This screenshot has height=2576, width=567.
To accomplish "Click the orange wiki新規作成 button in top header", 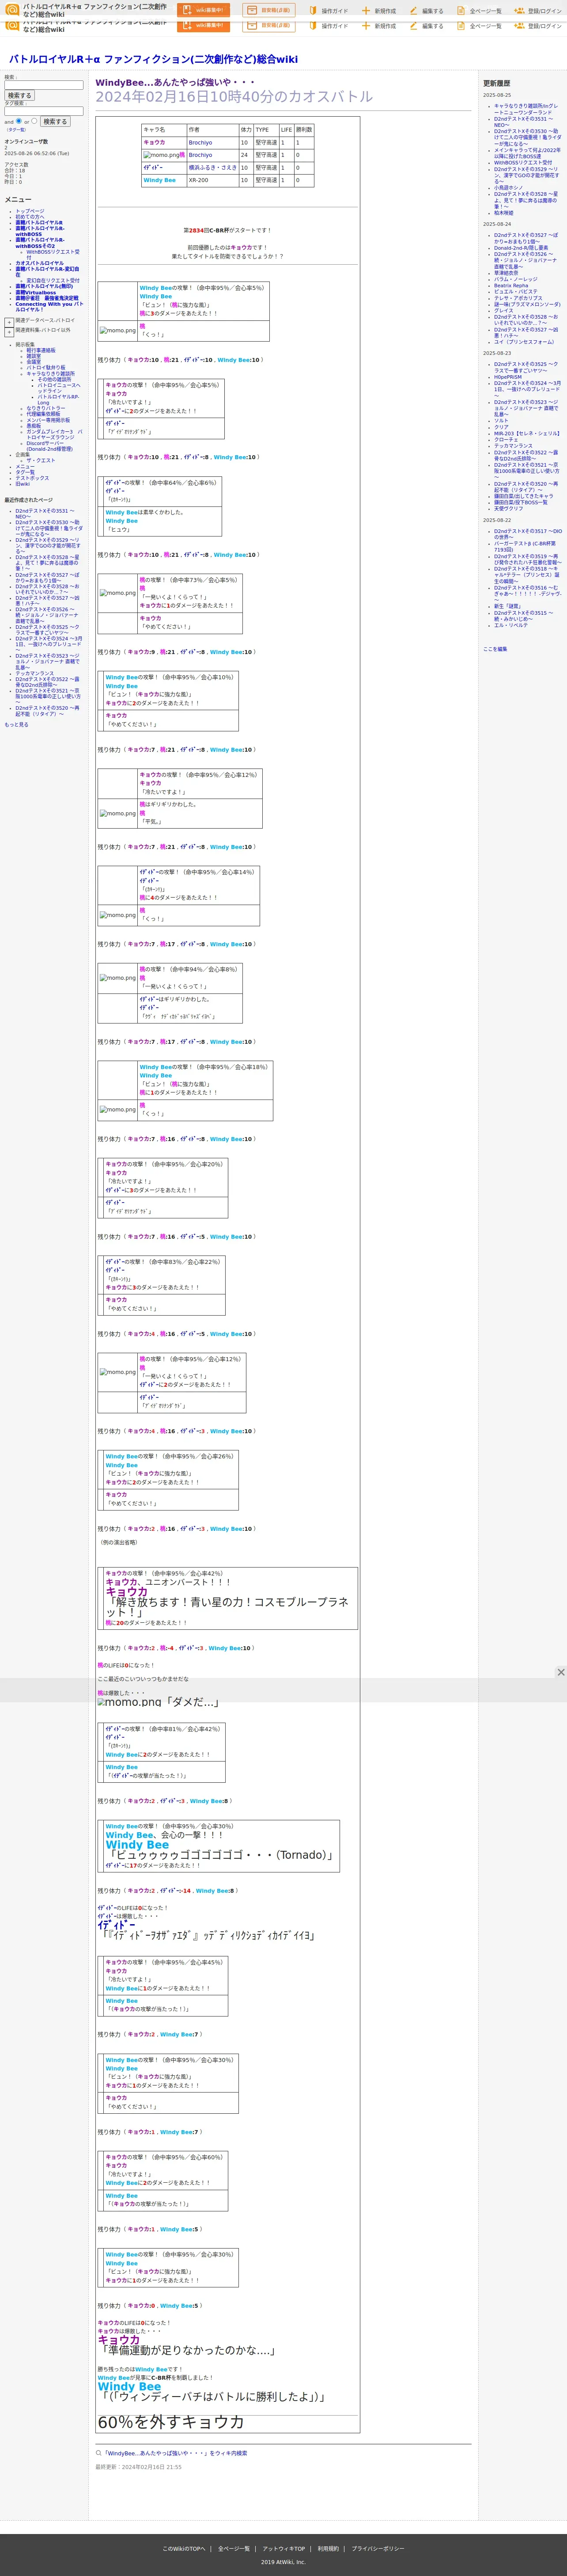I will pyautogui.click(x=203, y=10).
